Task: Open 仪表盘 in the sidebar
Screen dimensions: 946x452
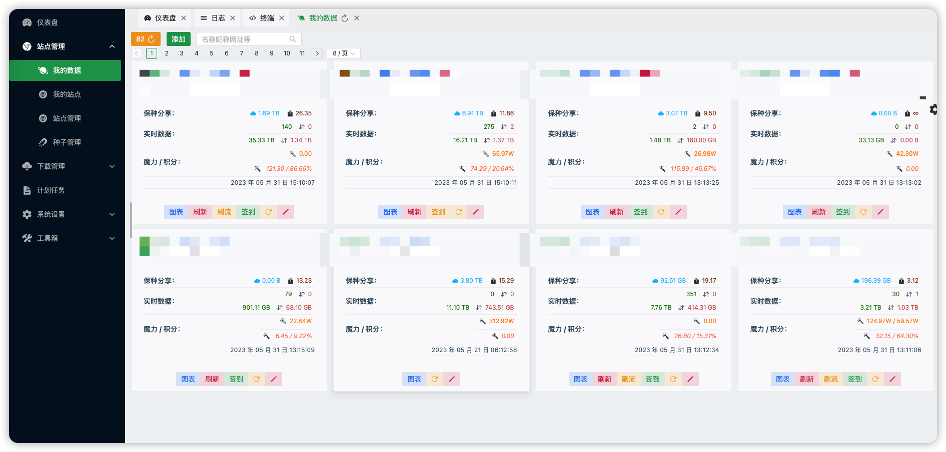Action: pos(65,22)
